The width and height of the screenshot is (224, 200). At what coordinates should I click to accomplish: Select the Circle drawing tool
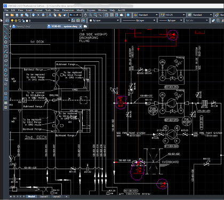coord(6,56)
